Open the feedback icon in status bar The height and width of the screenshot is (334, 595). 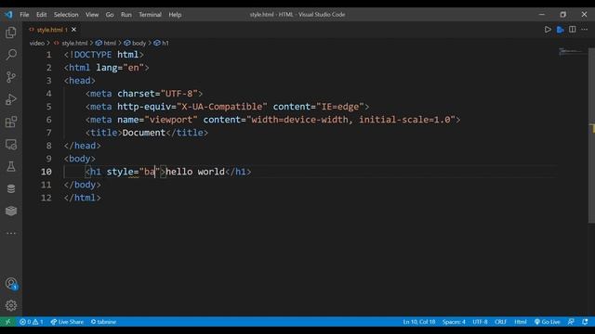coord(571,322)
